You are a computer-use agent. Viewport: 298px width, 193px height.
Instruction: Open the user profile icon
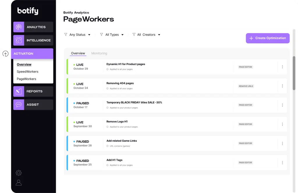19,183
